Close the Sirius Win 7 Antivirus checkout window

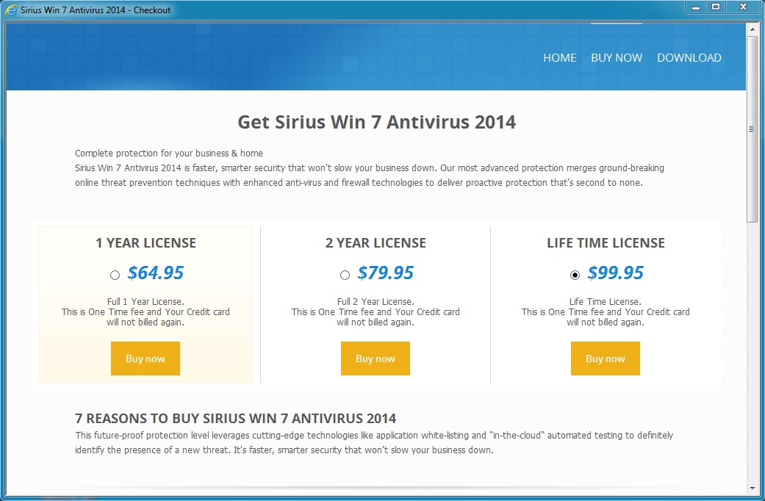pyautogui.click(x=743, y=7)
